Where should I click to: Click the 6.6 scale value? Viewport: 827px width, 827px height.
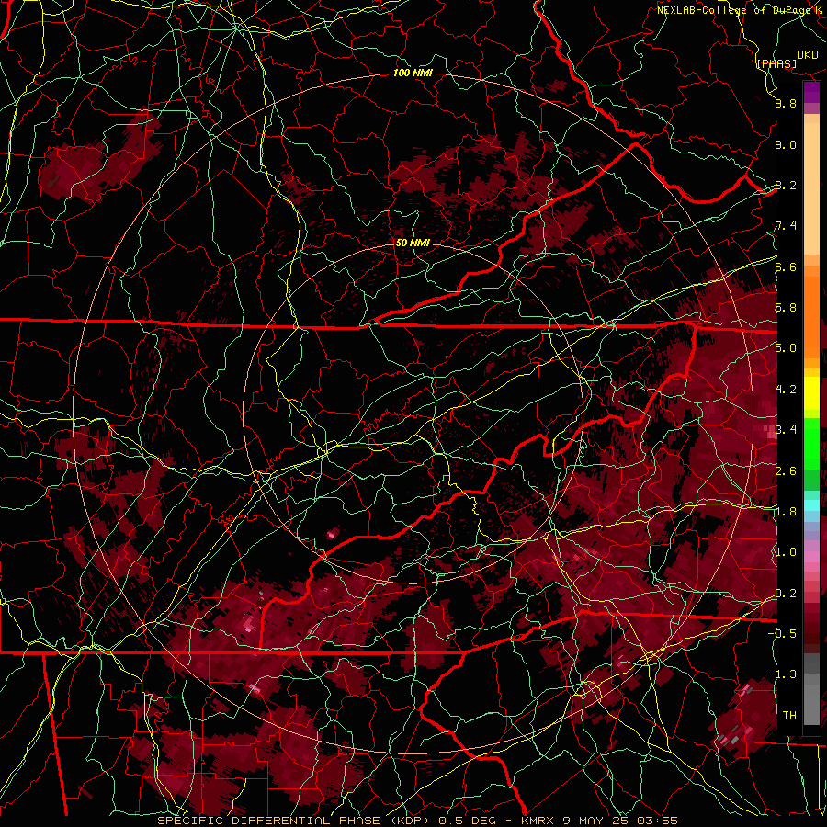[x=786, y=266]
